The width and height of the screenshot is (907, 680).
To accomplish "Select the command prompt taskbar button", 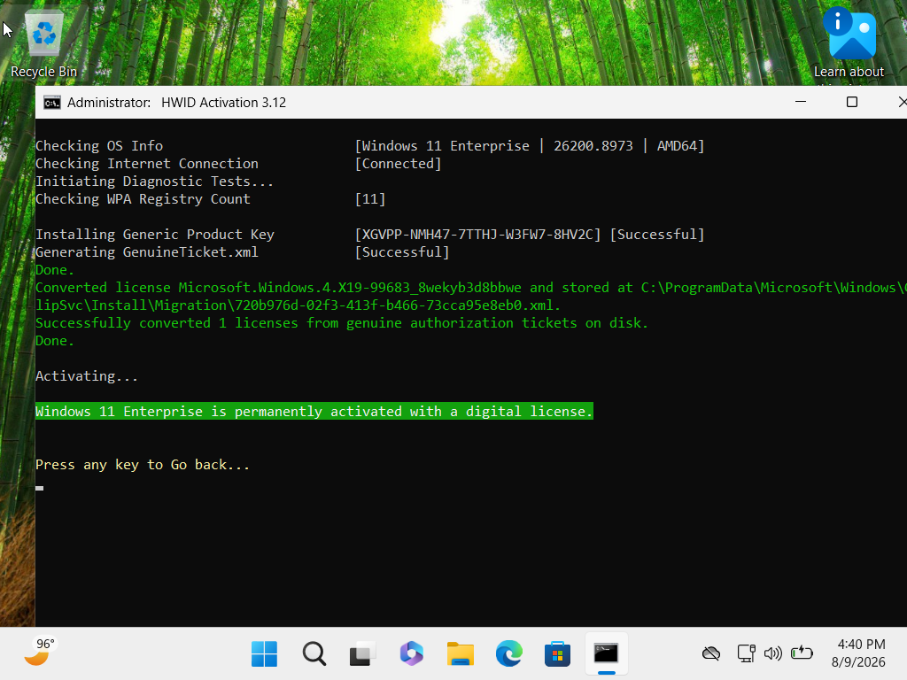I will (606, 654).
